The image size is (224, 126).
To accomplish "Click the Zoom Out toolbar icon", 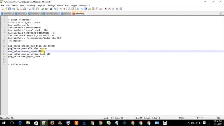I will 64,9.
